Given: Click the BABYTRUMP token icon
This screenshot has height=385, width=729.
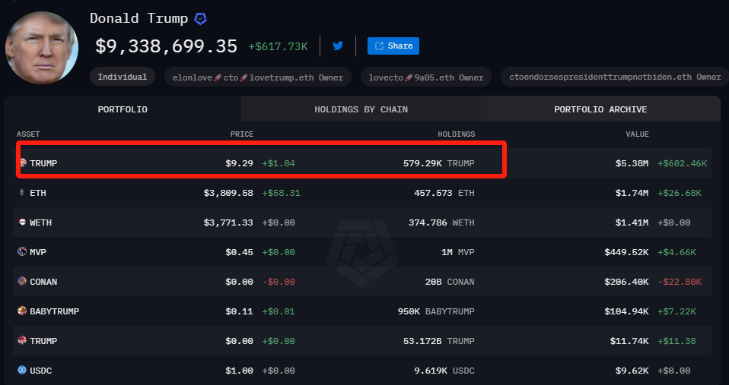Looking at the screenshot, I should point(22,311).
